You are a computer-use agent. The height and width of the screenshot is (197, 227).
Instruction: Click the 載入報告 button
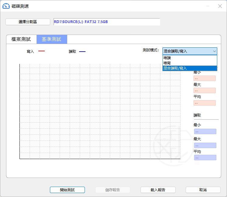(x=158, y=190)
